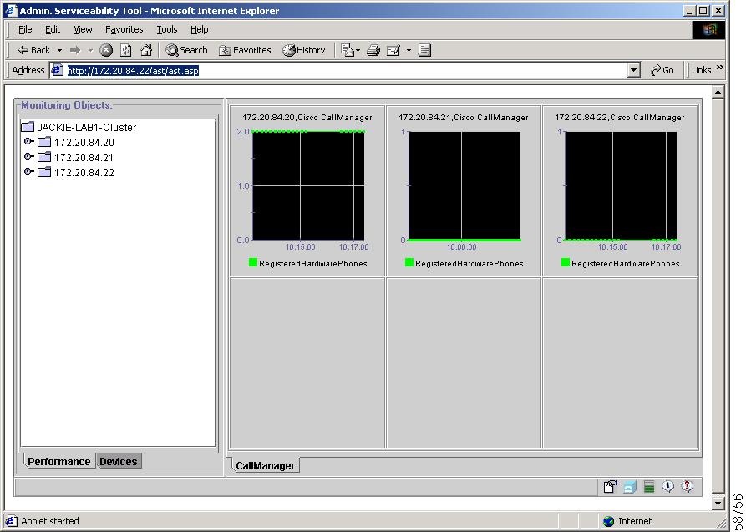Image resolution: width=746 pixels, height=532 pixels.
Task: Expand the 172.20.84.22 tree node
Action: pyautogui.click(x=28, y=171)
